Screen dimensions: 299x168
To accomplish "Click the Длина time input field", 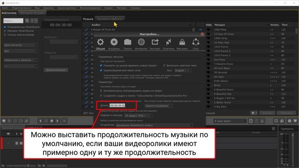I will 117,105.
